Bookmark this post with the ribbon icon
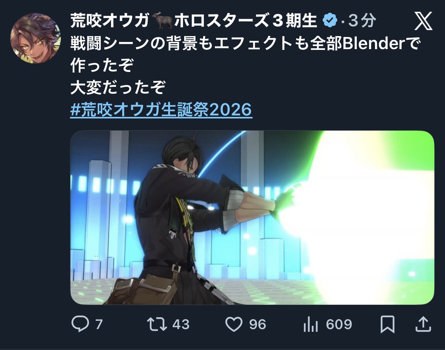The height and width of the screenshot is (350, 445). click(x=388, y=324)
